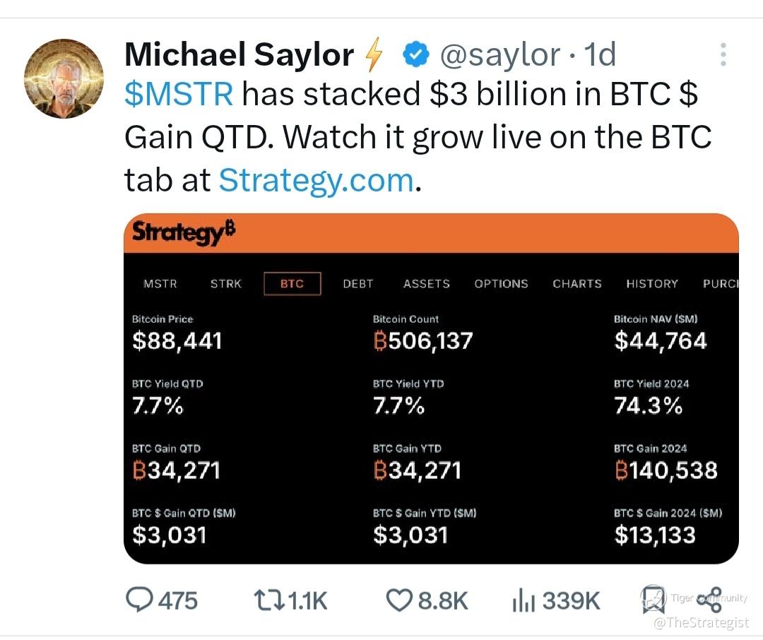Screen dimensions: 763x640
Task: Share the tweet via share icon
Action: (x=709, y=599)
